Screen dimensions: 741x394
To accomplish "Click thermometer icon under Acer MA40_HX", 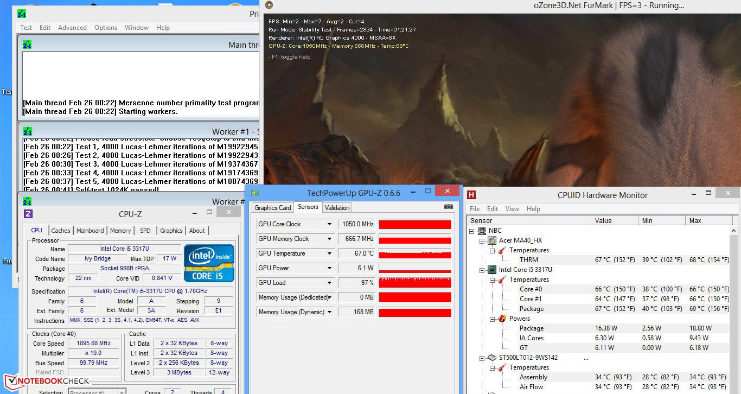I will tap(502, 250).
